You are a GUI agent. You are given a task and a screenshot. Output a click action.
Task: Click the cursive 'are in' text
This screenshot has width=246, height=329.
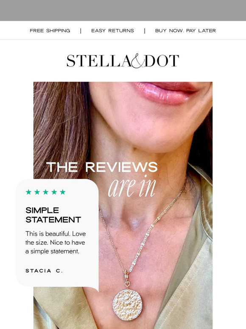point(132,186)
